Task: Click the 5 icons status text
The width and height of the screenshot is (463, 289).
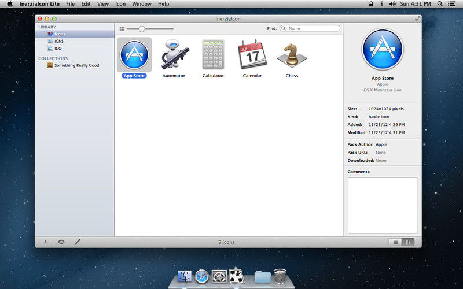Action: pyautogui.click(x=226, y=242)
